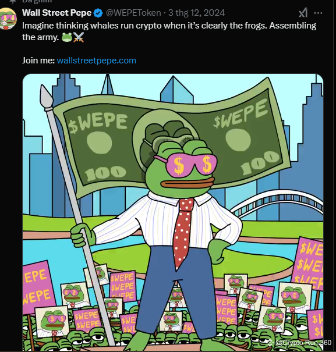Click the pinned pin icon above the tweet

point(13,1)
